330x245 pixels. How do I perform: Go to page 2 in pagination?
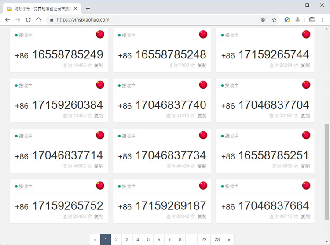point(116,239)
